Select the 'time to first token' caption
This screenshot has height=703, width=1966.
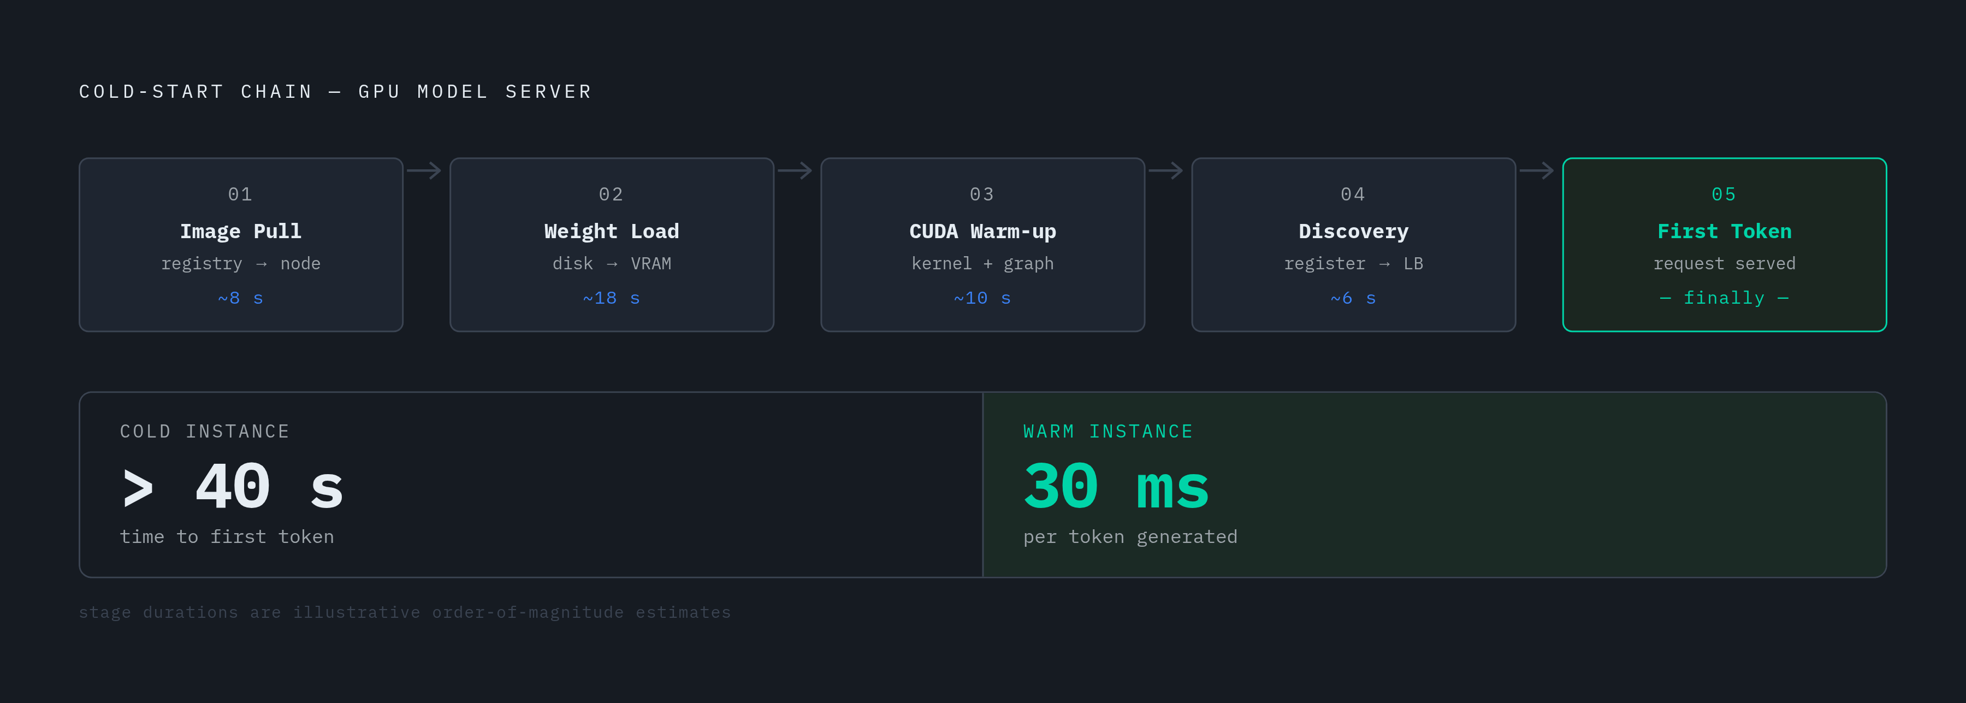click(227, 537)
